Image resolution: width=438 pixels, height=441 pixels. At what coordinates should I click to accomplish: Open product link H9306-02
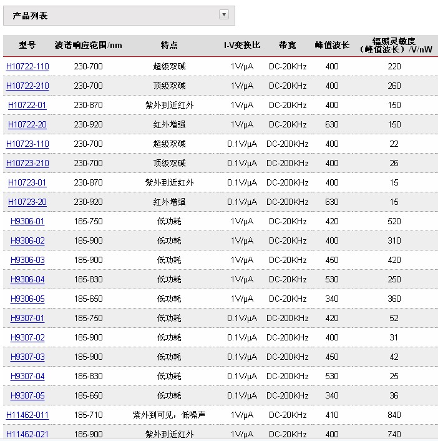(27, 240)
